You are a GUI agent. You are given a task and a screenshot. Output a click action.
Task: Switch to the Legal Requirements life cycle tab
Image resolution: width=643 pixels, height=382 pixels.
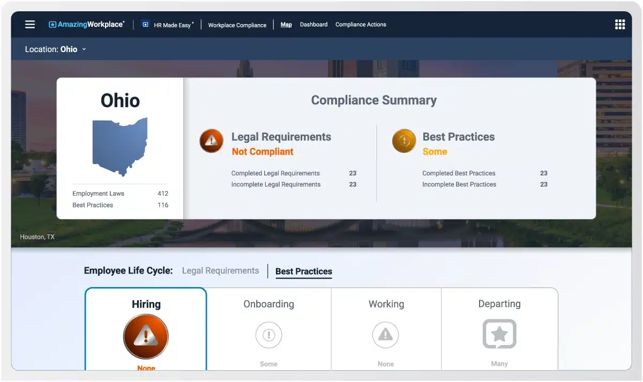[220, 271]
